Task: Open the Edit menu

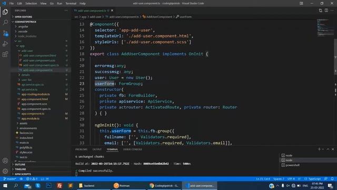Action: pyautogui.click(x=19, y=3)
